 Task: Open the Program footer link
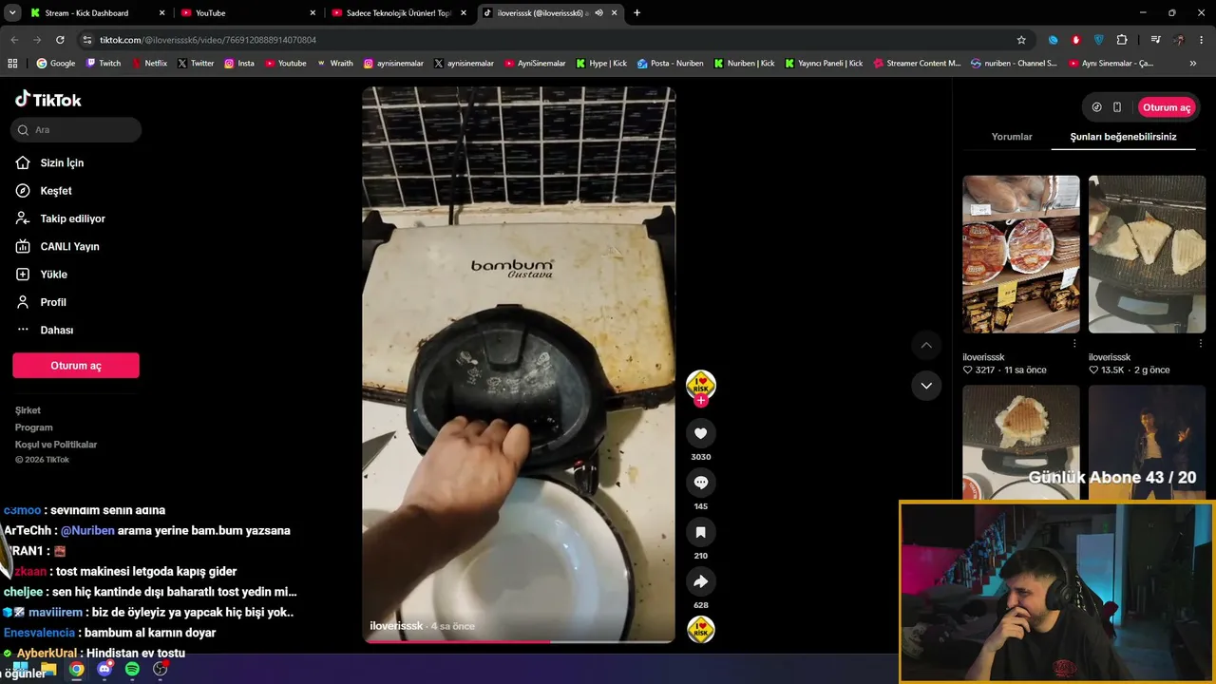click(x=33, y=427)
